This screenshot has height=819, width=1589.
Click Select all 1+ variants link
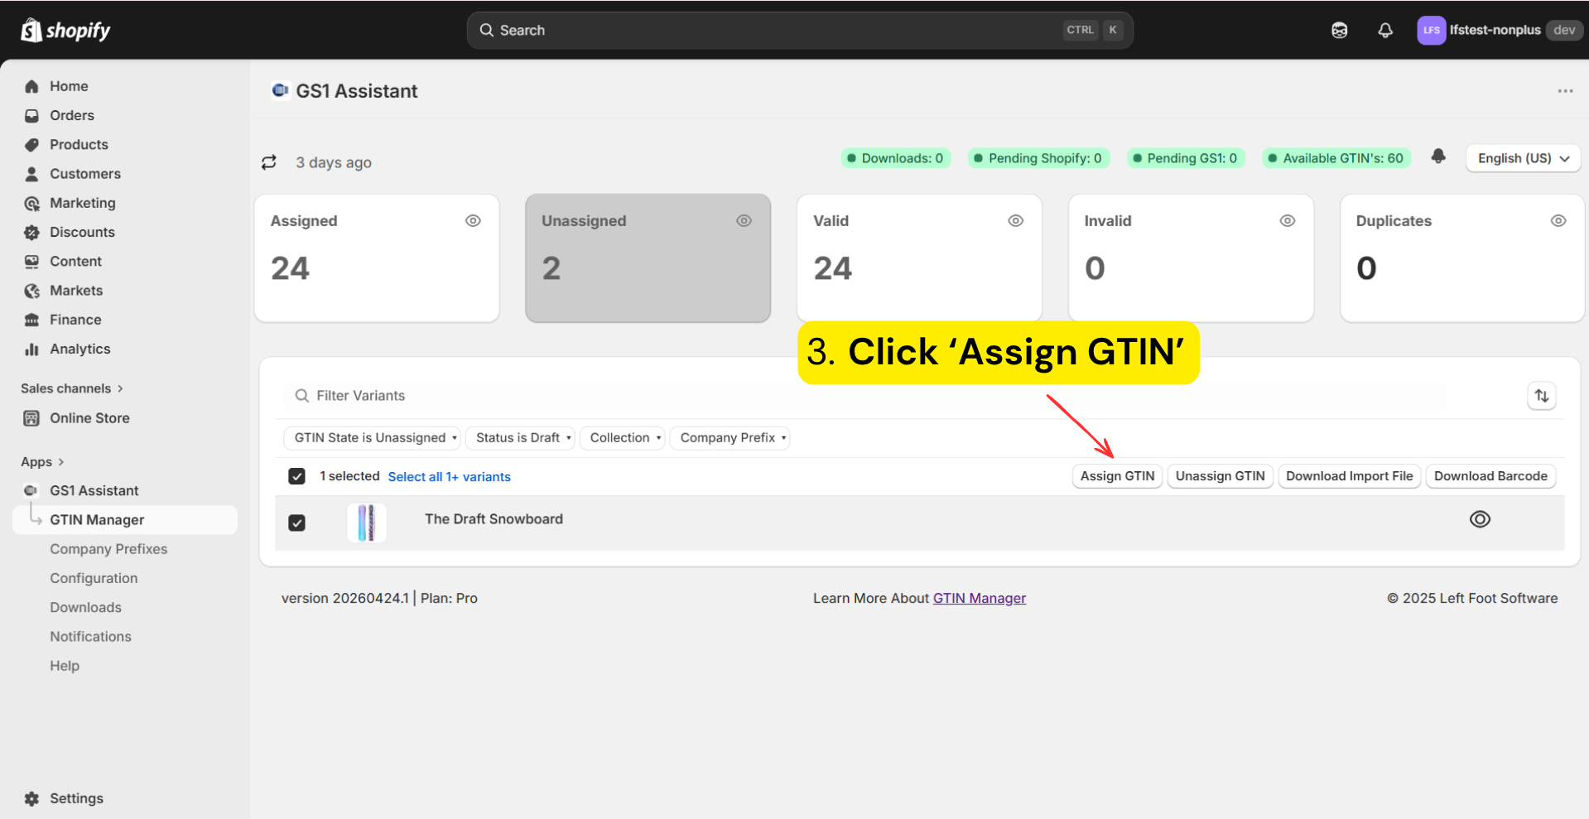449,477
